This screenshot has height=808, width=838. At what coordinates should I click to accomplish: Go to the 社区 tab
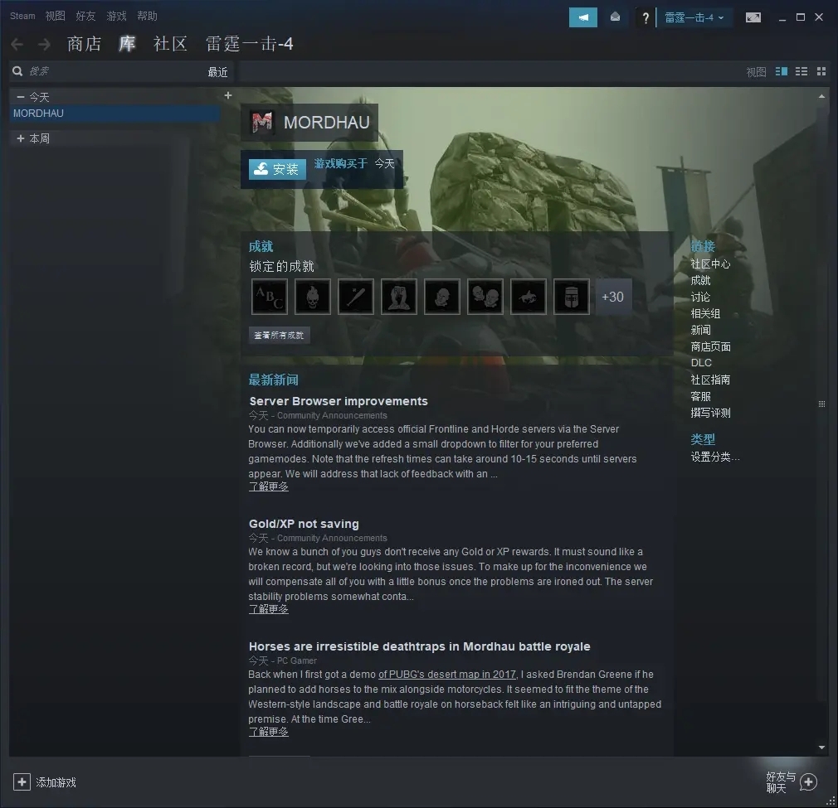pos(170,44)
